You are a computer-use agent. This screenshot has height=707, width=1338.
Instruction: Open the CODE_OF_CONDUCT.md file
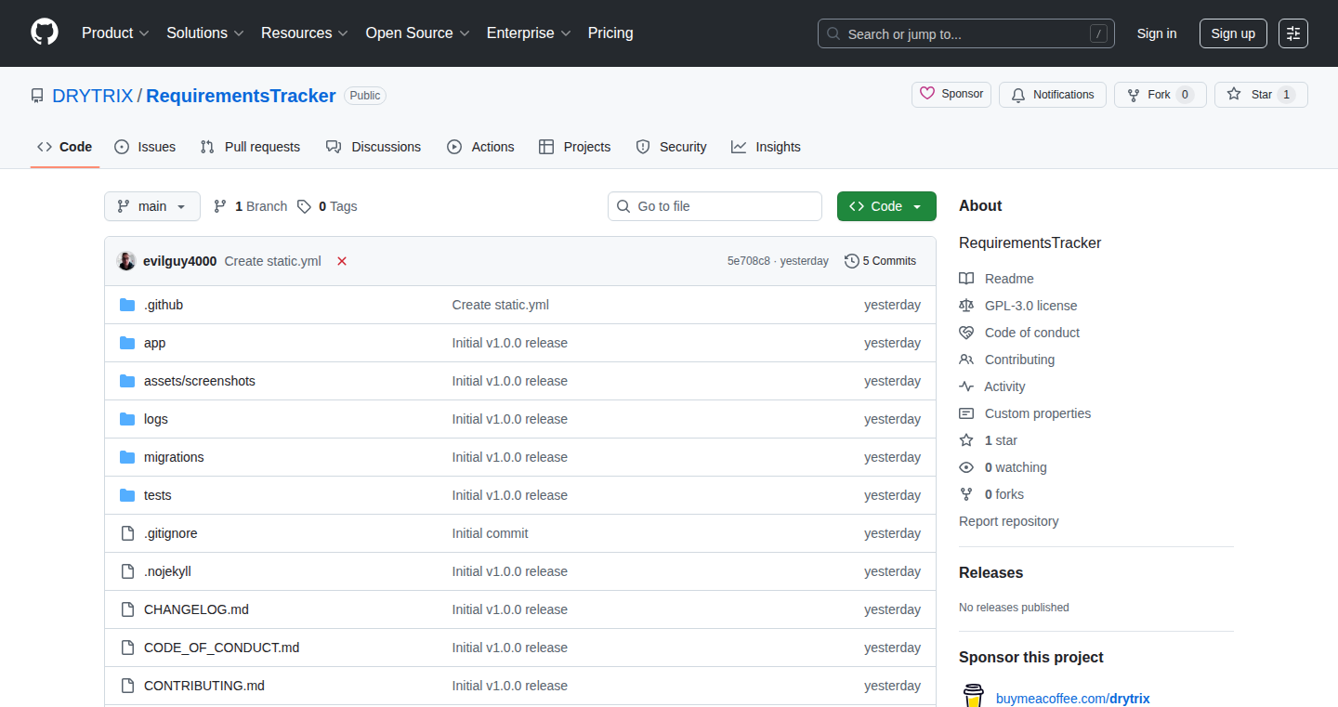click(221, 648)
